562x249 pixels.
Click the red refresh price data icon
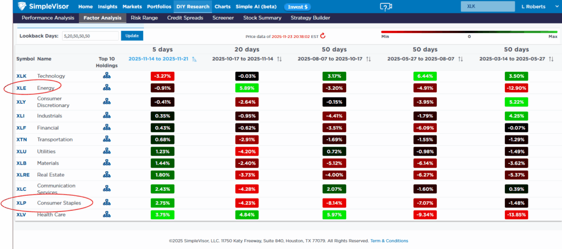click(323, 36)
